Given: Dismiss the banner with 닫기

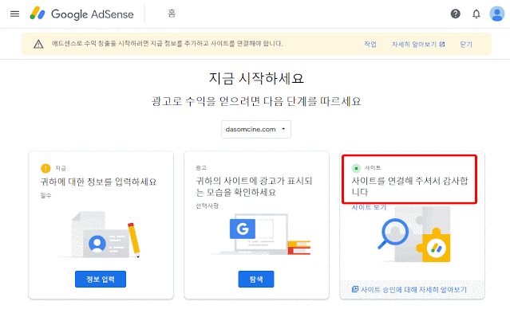Looking at the screenshot, I should tap(466, 44).
